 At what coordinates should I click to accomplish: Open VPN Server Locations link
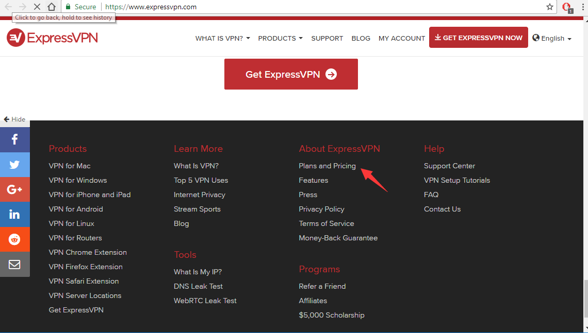(85, 295)
